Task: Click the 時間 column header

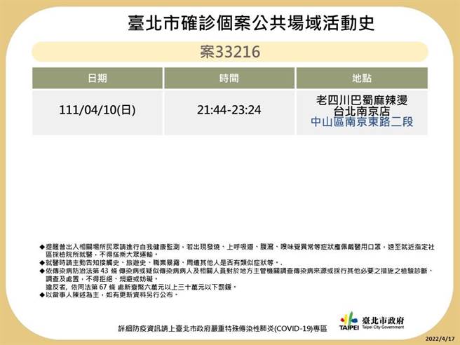Action: coord(229,78)
